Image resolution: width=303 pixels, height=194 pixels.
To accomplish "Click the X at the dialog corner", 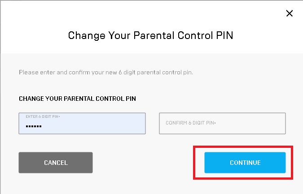I will (290, 13).
